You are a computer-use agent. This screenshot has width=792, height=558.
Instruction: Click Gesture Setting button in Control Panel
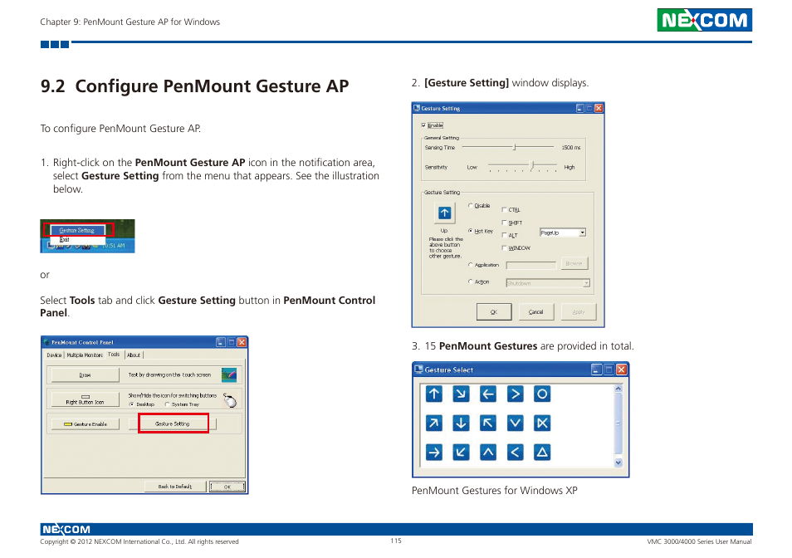[x=173, y=423]
